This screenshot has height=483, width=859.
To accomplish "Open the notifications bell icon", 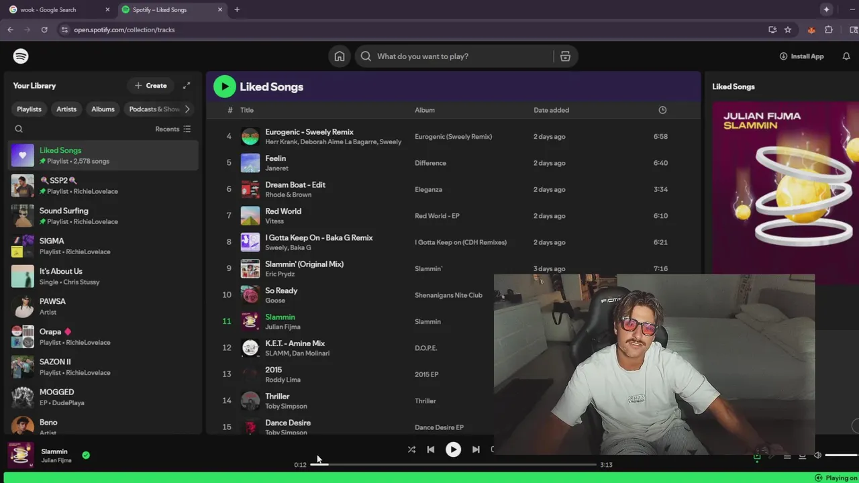I will coord(846,56).
